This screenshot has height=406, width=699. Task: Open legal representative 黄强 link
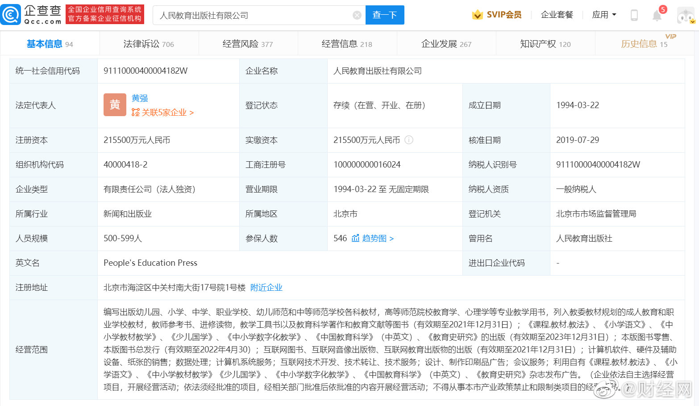(x=140, y=98)
